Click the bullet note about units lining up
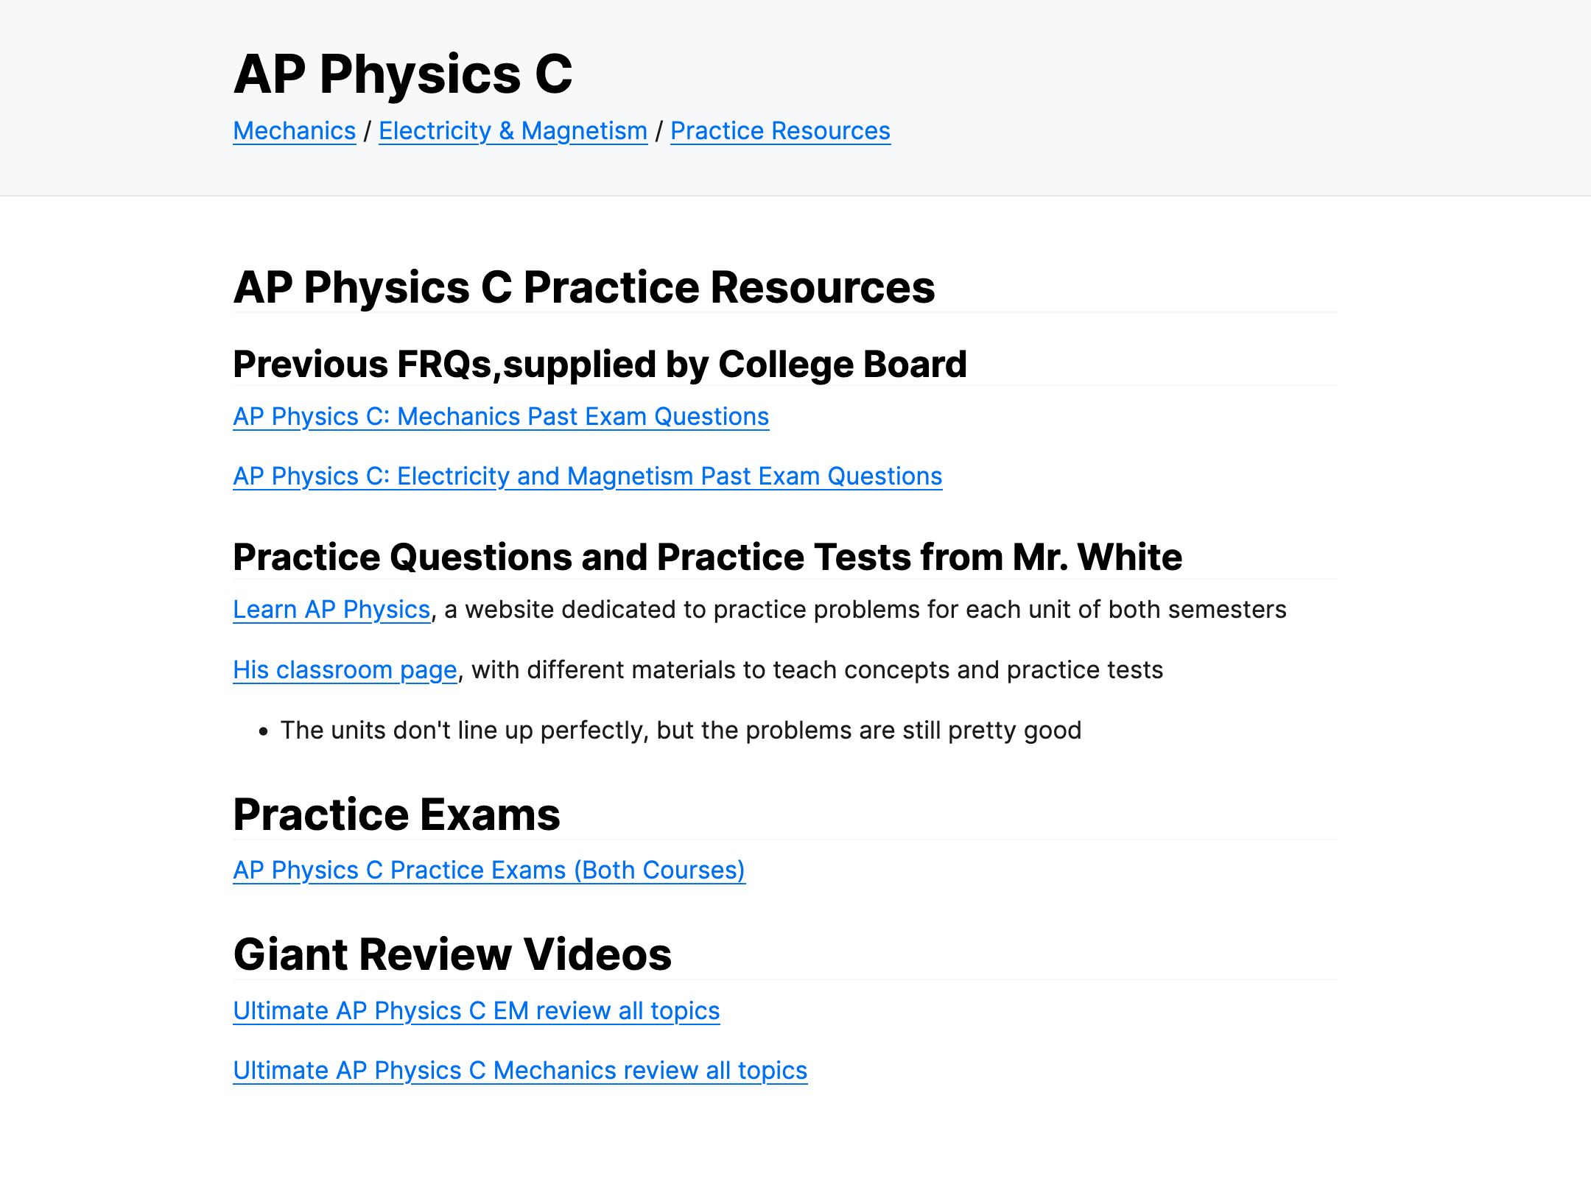The width and height of the screenshot is (1591, 1193). pyautogui.click(x=681, y=731)
